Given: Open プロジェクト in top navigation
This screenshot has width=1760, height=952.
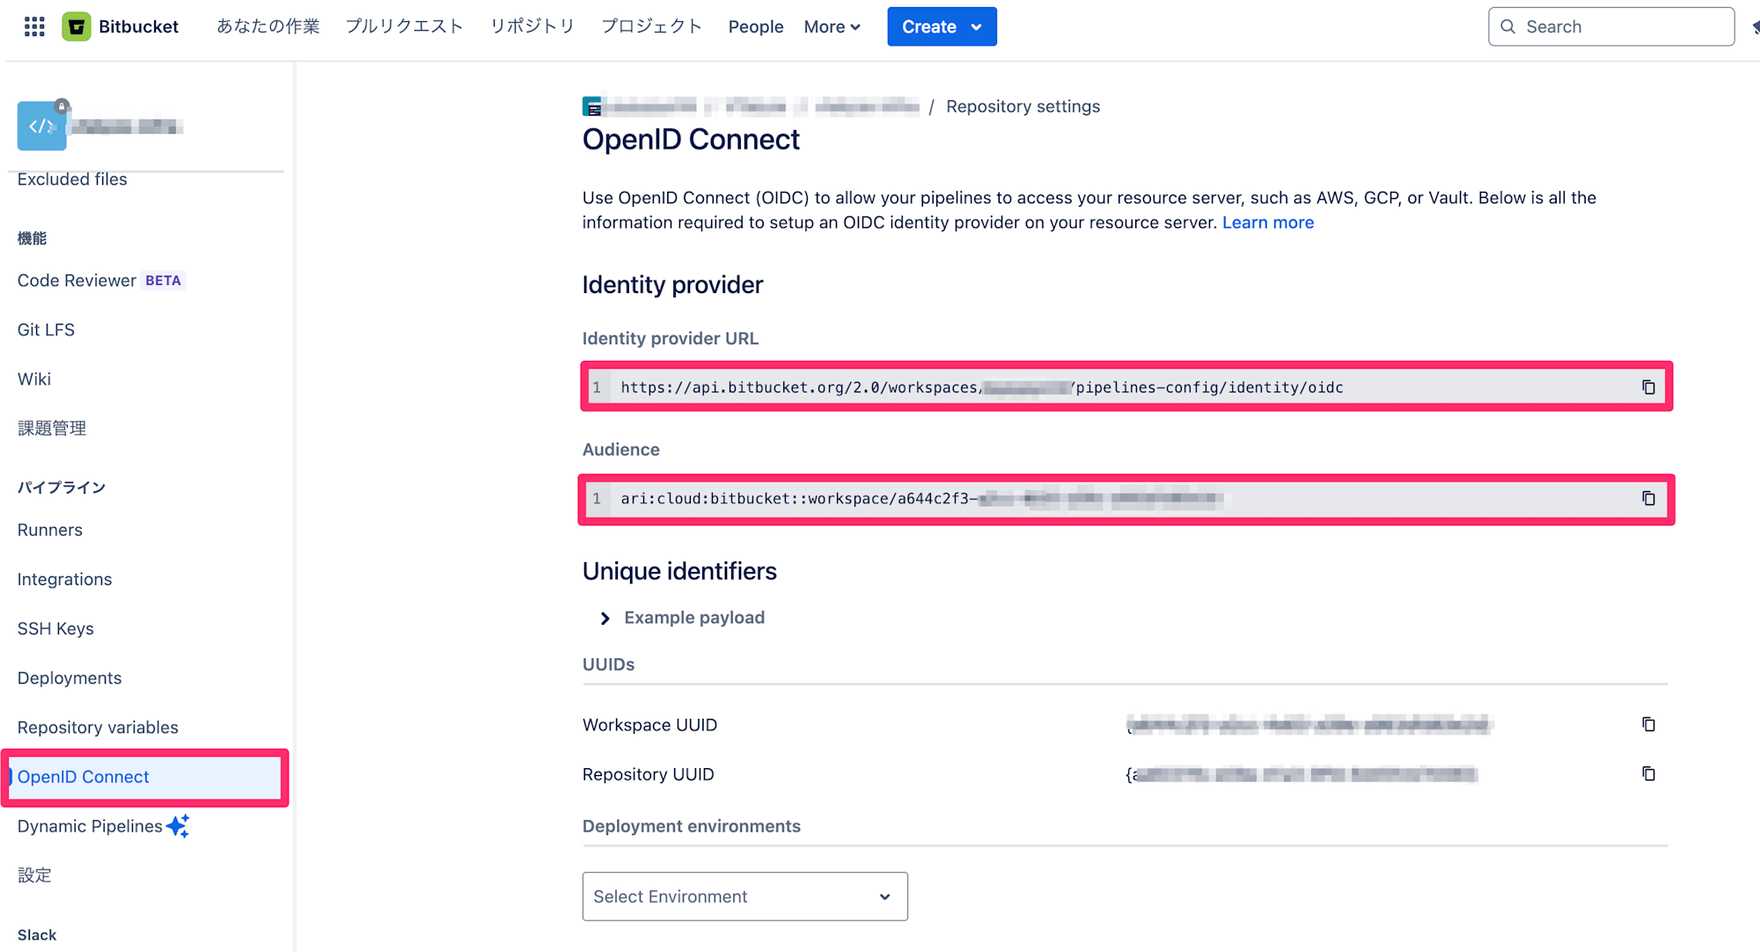Looking at the screenshot, I should 652,26.
